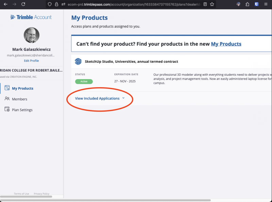The width and height of the screenshot is (272, 202).
Task: Select Plan Settings in the sidebar
Action: point(22,110)
